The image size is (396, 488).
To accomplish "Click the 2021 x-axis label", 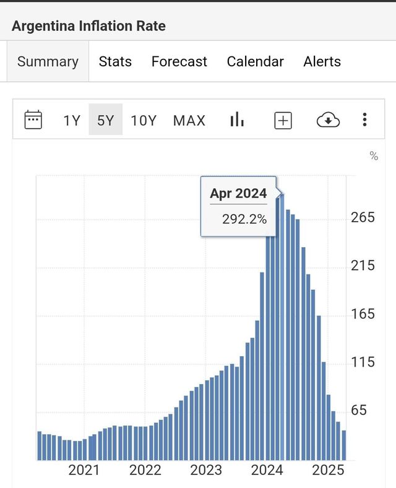I will (x=84, y=471).
